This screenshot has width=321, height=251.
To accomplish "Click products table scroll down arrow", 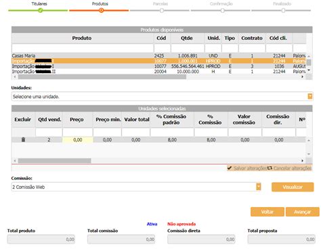I will pyautogui.click(x=309, y=70).
